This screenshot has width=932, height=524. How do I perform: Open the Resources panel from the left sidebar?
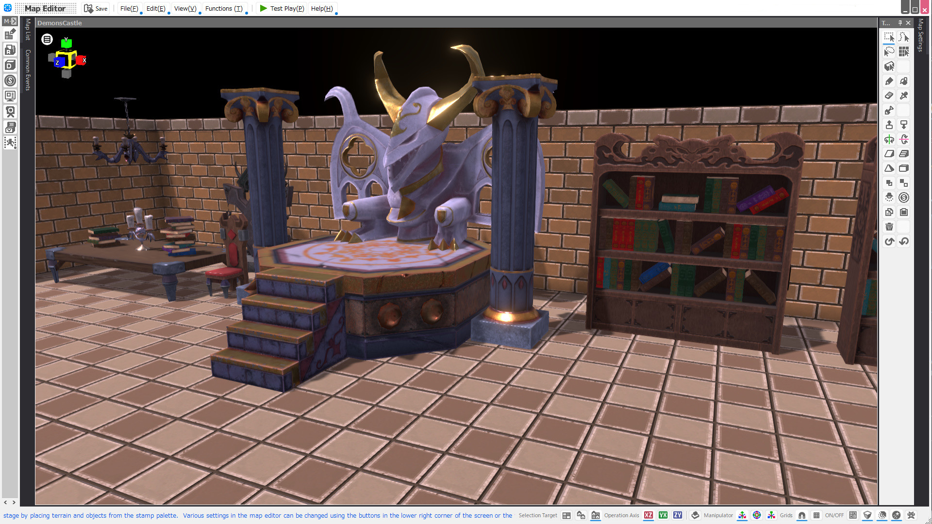point(10,49)
